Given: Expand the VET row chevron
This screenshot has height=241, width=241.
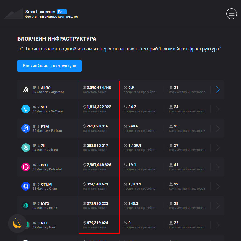Looking at the screenshot, I should 218,109.
